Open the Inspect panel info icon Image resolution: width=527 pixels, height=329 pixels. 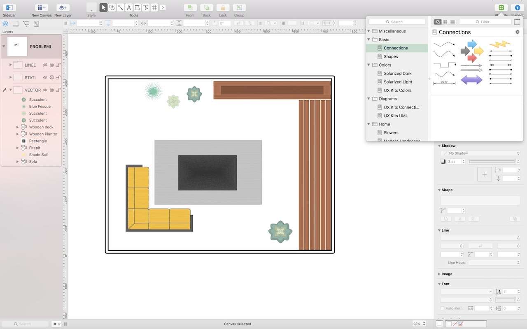(x=518, y=7)
